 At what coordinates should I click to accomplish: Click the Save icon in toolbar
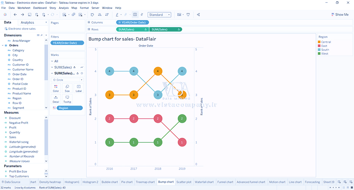pos(30,15)
